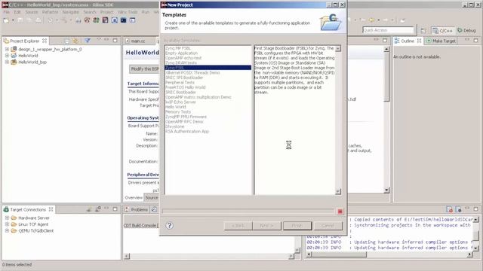This screenshot has height=271, width=483.
Task: Select the Outline tab
Action: 408,41
